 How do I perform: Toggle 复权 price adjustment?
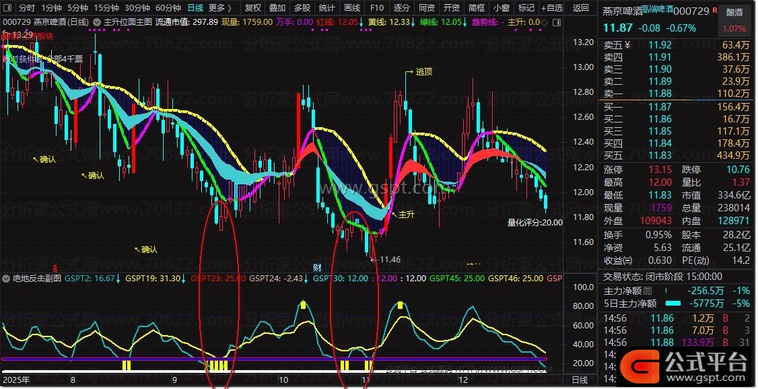[253, 8]
